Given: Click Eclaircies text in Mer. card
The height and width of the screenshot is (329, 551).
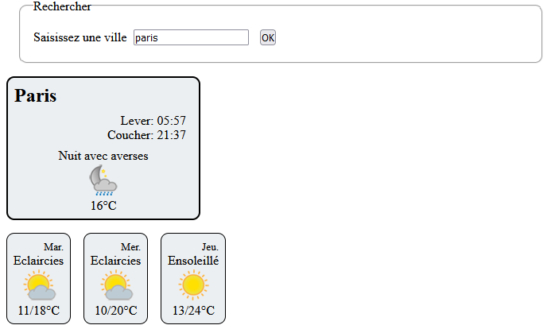Looking at the screenshot, I should 115,261.
